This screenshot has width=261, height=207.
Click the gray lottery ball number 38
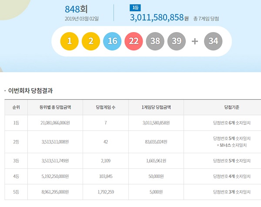[155, 41]
